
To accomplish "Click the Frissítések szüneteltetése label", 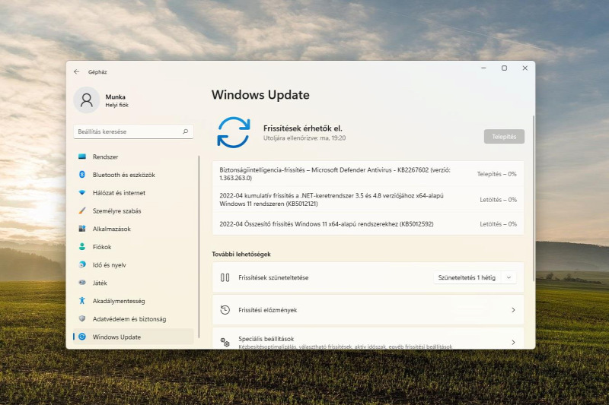I will [x=273, y=277].
